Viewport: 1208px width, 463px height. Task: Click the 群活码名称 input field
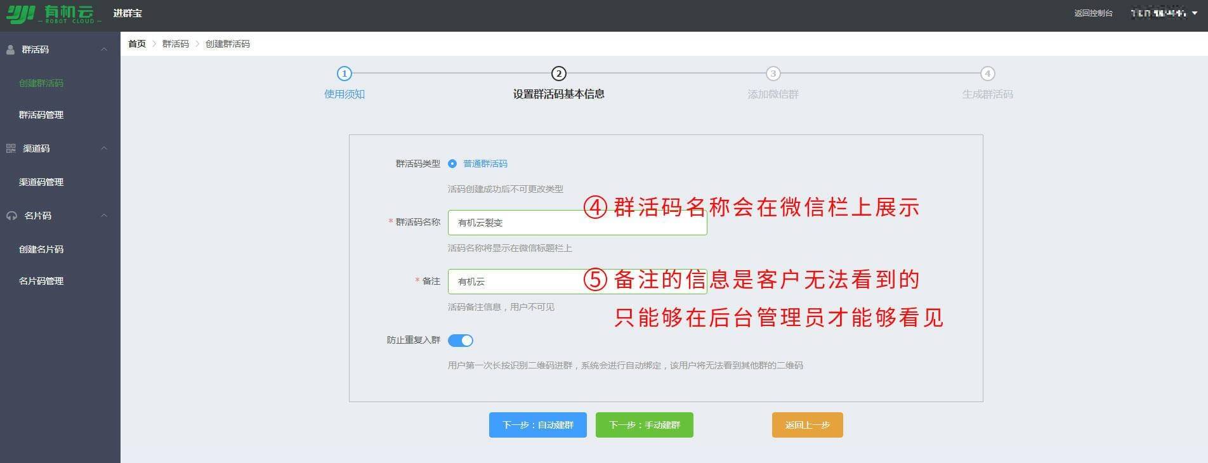tap(577, 223)
